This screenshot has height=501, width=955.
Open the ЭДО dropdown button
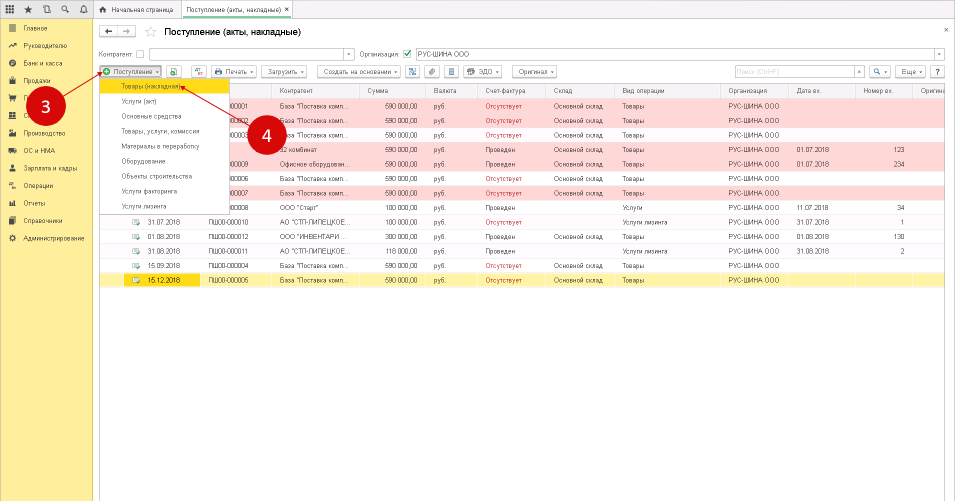pyautogui.click(x=482, y=72)
